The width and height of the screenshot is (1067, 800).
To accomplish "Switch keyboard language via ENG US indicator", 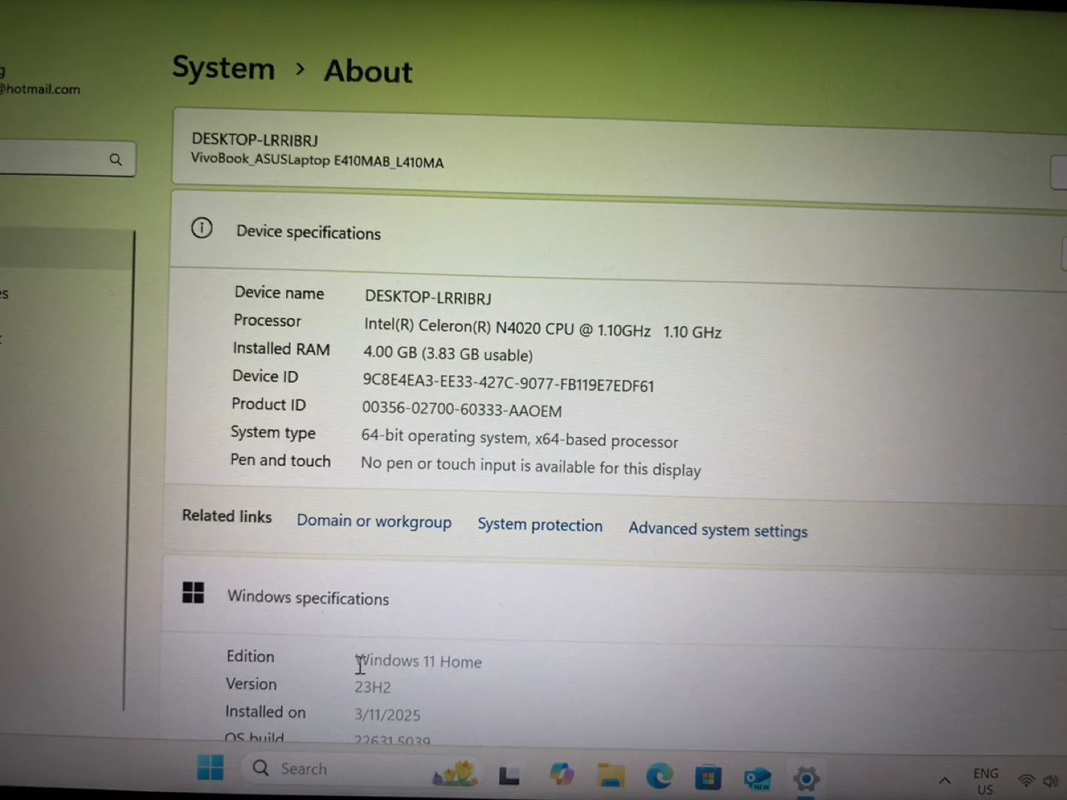I will [985, 780].
